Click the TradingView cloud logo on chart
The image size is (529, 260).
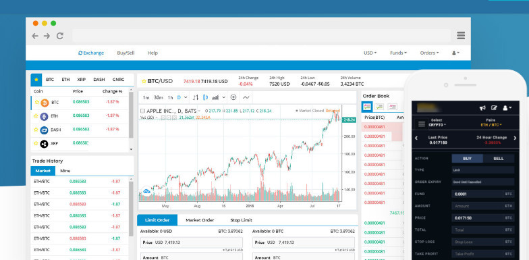tap(146, 191)
